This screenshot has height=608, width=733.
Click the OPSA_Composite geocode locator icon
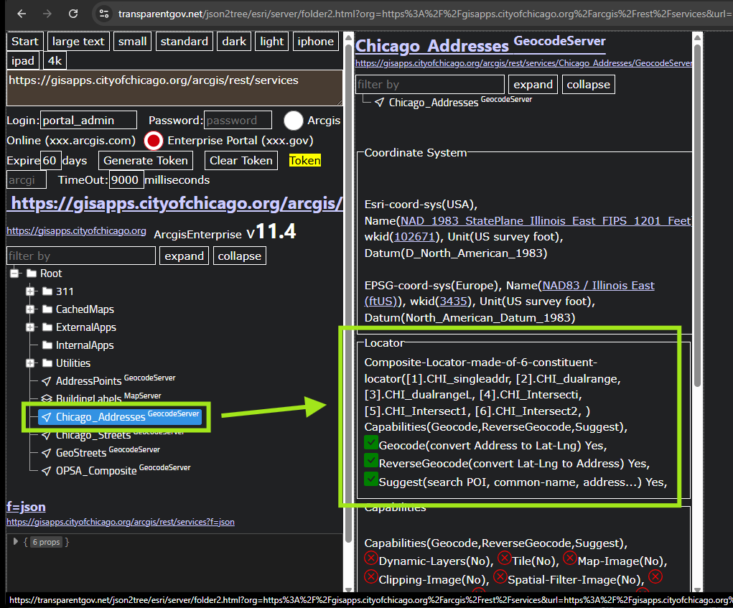pos(47,471)
